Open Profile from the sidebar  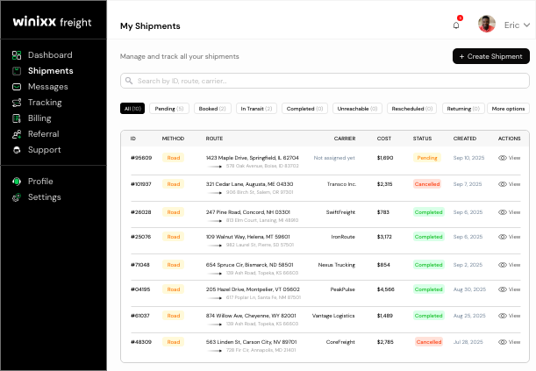coord(40,182)
